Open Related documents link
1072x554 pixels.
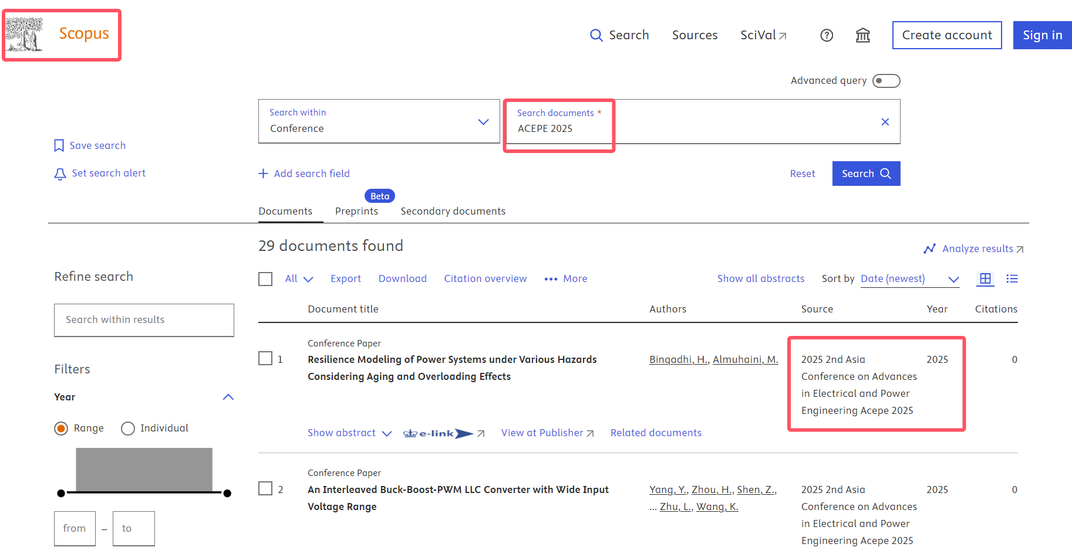[656, 433]
